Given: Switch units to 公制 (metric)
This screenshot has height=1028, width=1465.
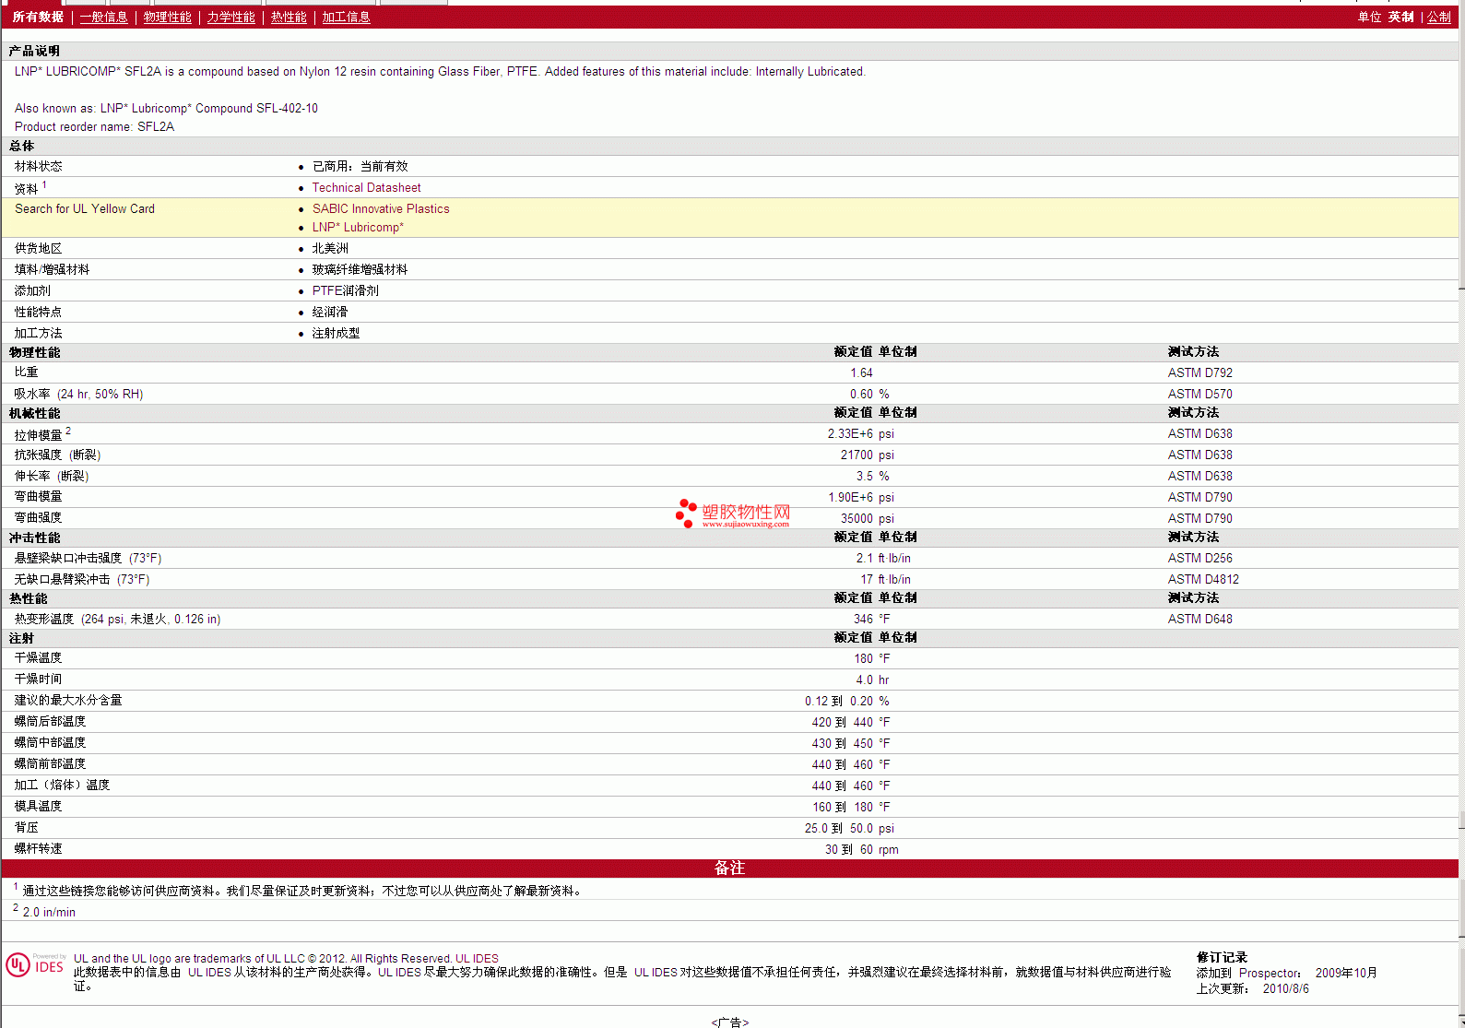Looking at the screenshot, I should click(x=1438, y=18).
